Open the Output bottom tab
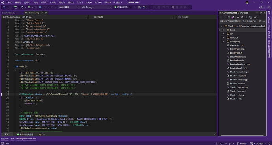Viewport: 272px width, 145px height. point(13,139)
